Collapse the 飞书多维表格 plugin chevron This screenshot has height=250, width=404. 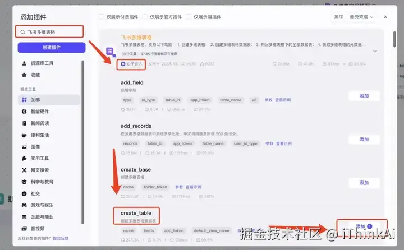click(375, 51)
